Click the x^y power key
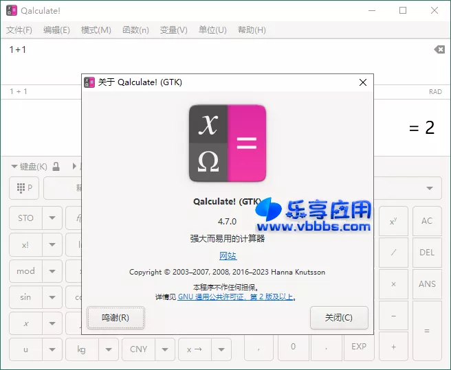The image size is (451, 370). pos(393,221)
